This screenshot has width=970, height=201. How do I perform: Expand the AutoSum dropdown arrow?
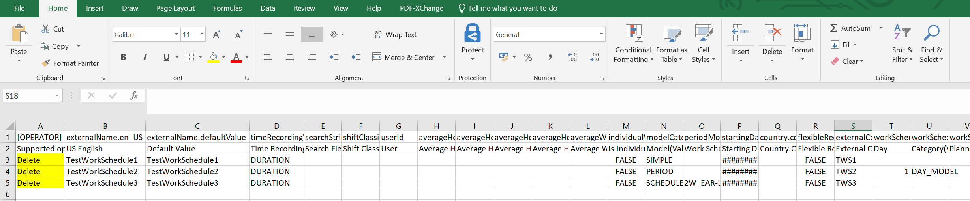coord(881,28)
